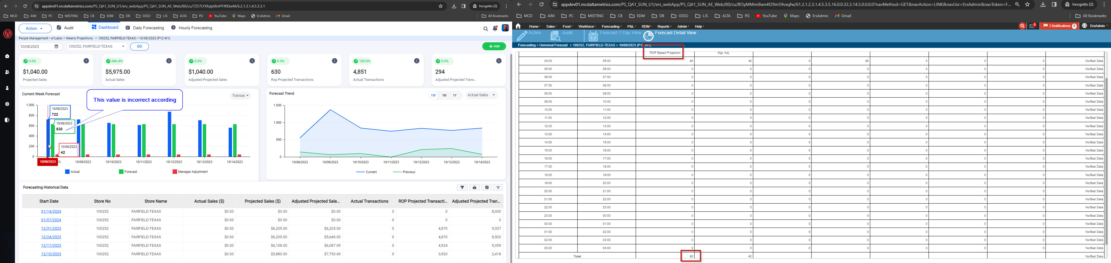
Task: Open the 12/31/2023 start date link
Action: coord(51,229)
